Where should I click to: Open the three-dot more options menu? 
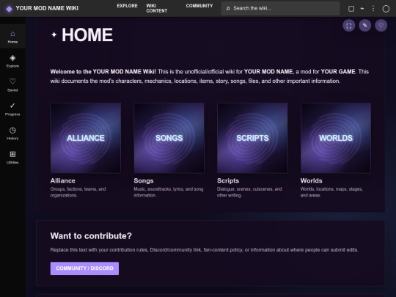373,9
